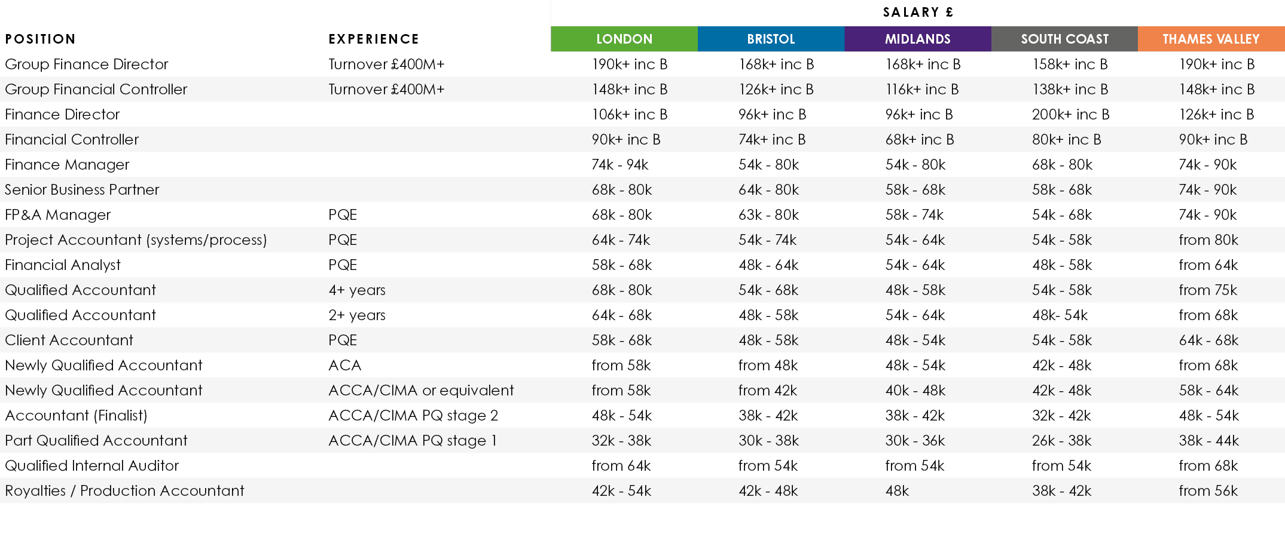Select Accountant (Finalist) position
1285x534 pixels.
point(76,416)
